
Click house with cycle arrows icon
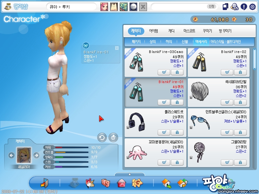point(182,183)
